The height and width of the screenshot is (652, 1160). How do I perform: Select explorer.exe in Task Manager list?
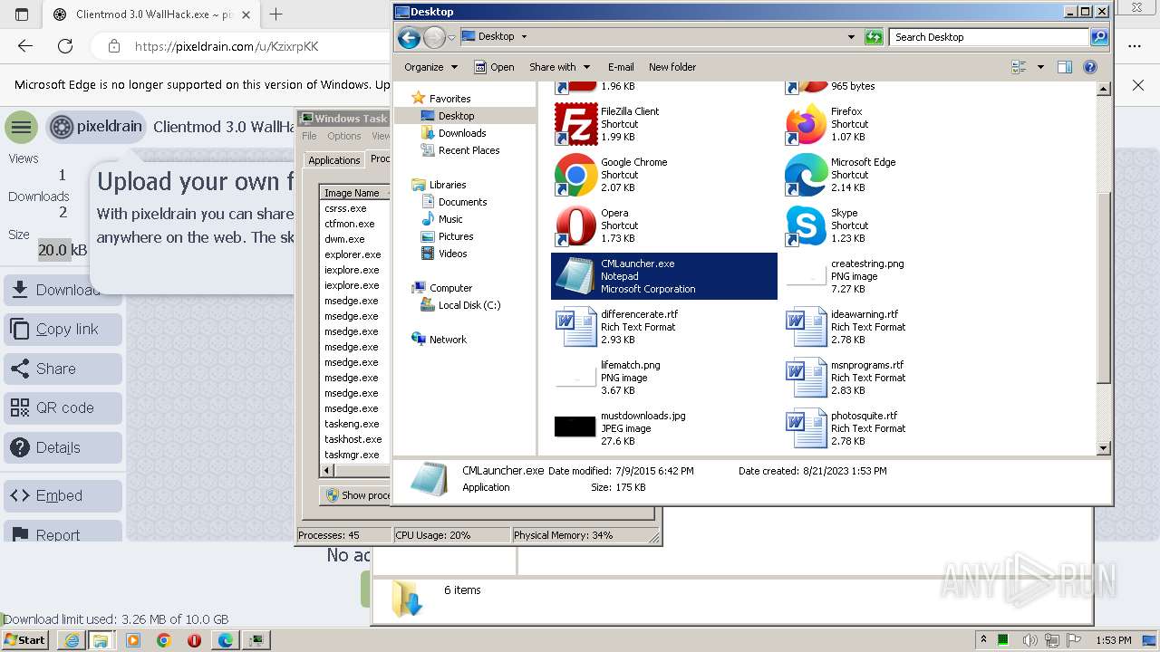353,254
